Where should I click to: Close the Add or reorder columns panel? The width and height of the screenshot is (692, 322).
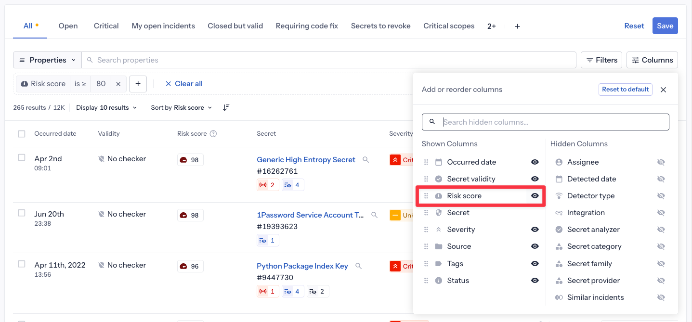coord(663,90)
